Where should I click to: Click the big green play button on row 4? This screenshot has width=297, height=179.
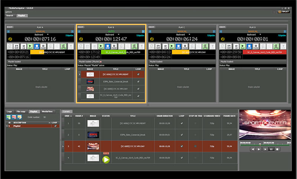106,159
